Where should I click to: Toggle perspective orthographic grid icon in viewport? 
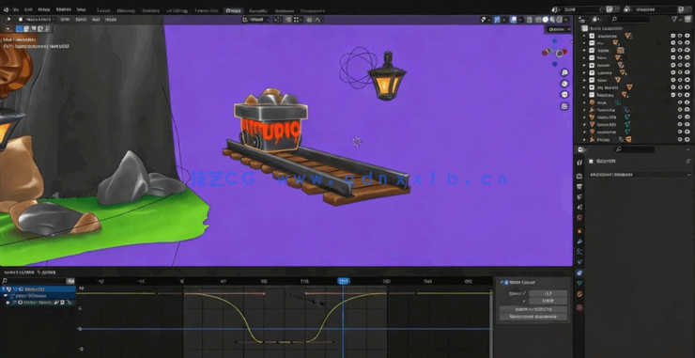click(564, 106)
